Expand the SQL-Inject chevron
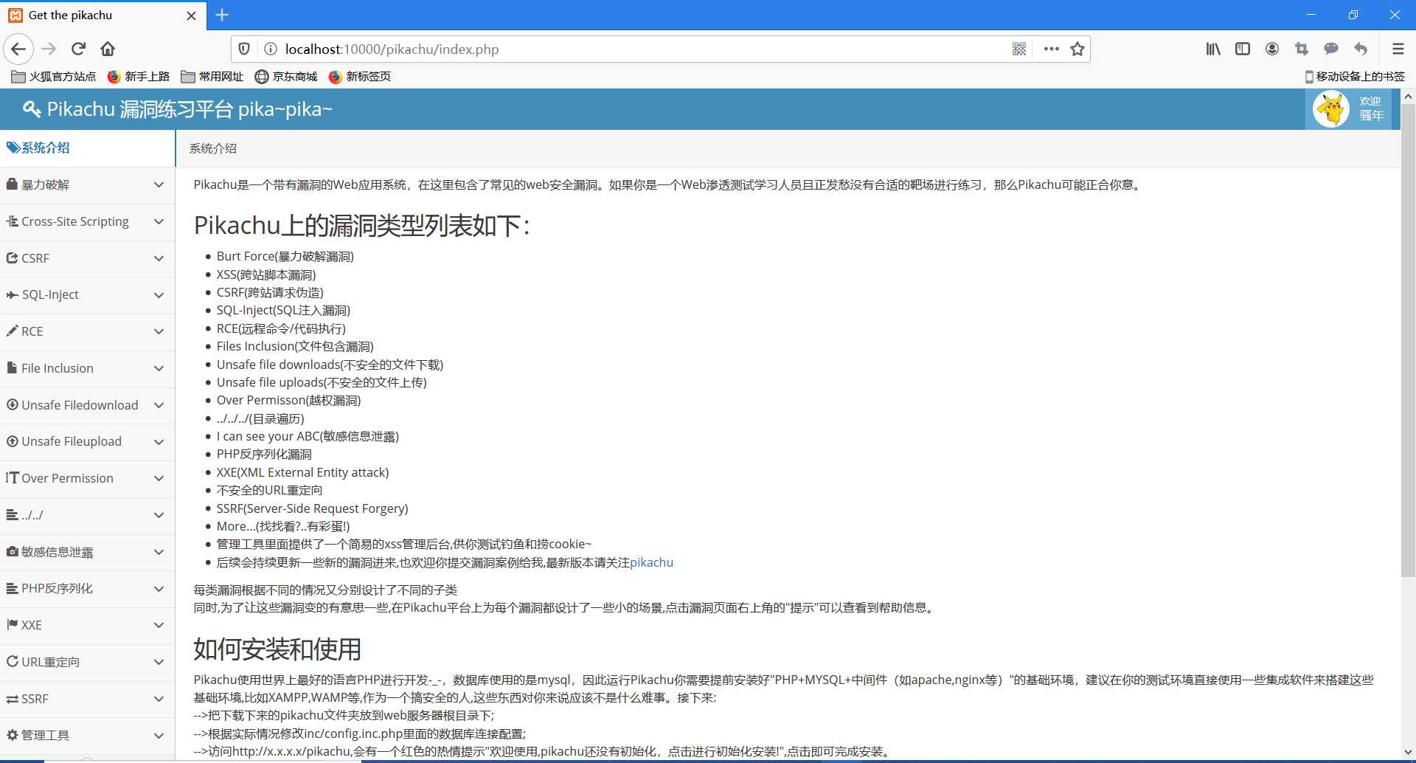The image size is (1416, 763). coord(159,294)
